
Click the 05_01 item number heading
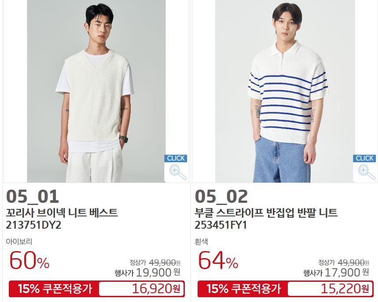point(32,196)
